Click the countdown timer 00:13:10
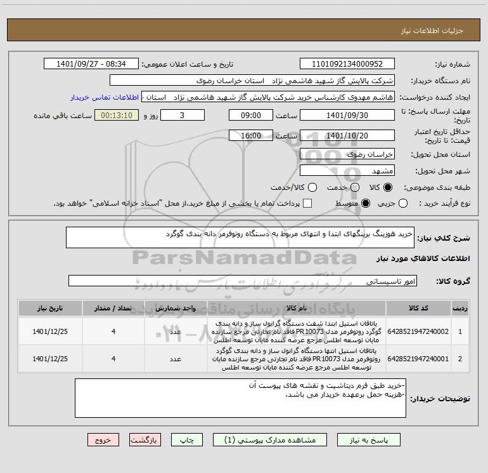 pyautogui.click(x=117, y=115)
